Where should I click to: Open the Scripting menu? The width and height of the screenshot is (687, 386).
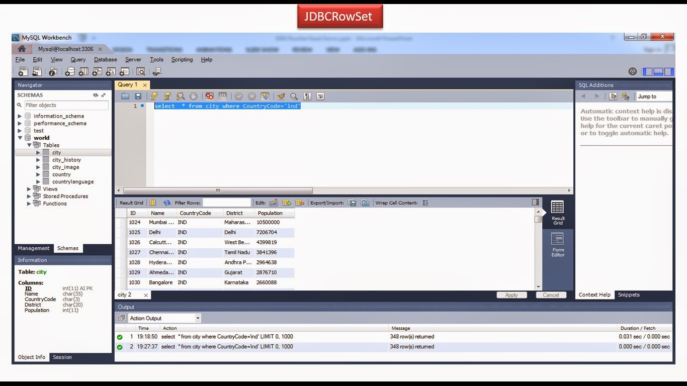(182, 59)
